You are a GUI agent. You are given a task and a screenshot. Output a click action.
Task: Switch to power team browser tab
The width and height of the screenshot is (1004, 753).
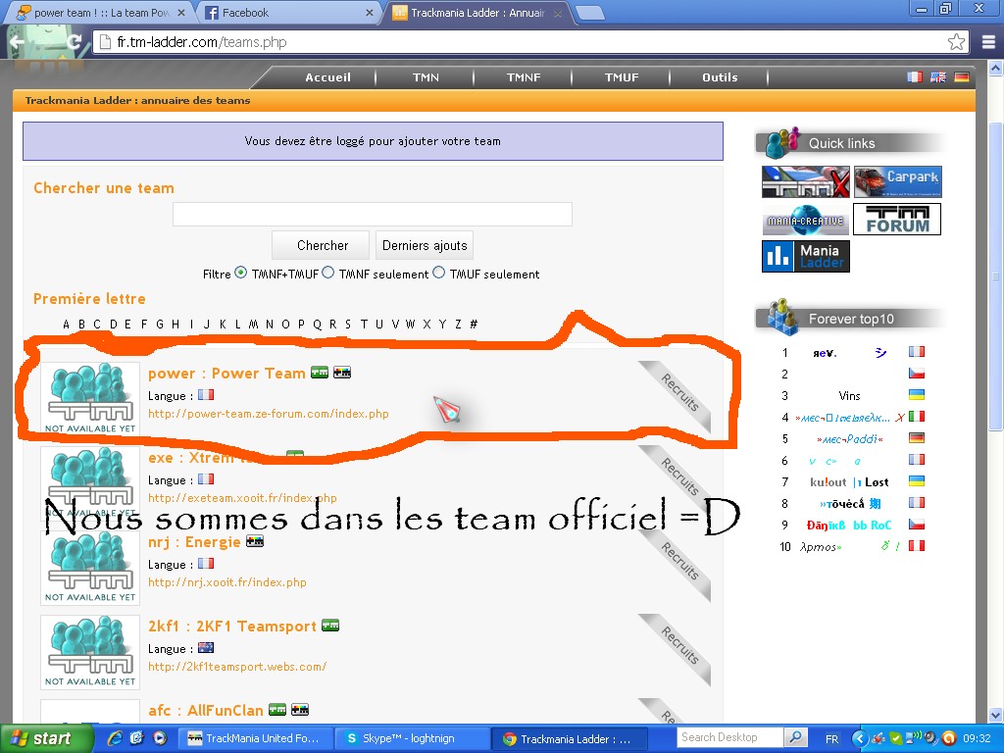(99, 13)
